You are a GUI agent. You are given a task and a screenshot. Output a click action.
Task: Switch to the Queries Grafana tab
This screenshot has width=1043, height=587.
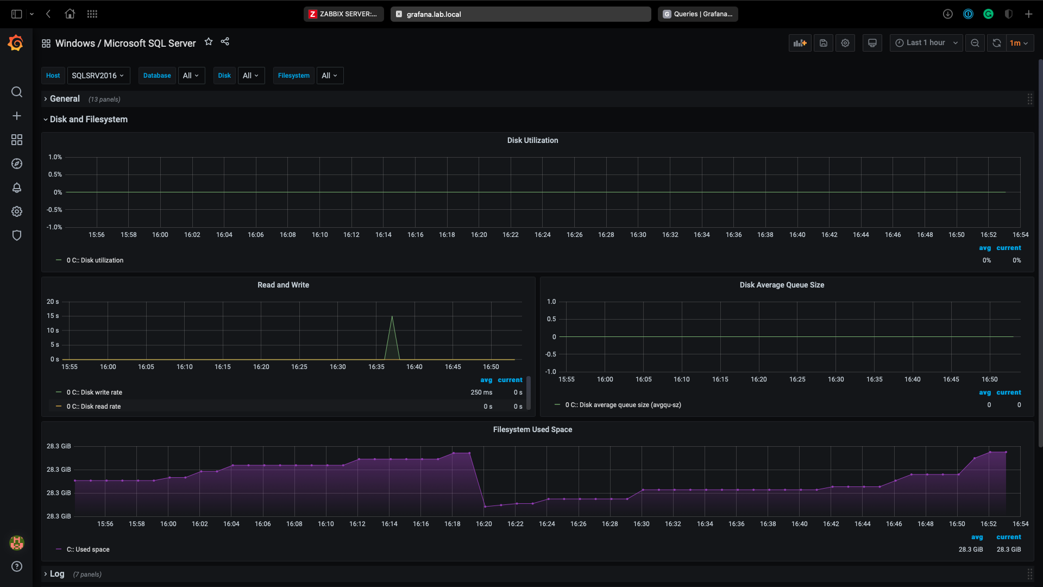(698, 14)
